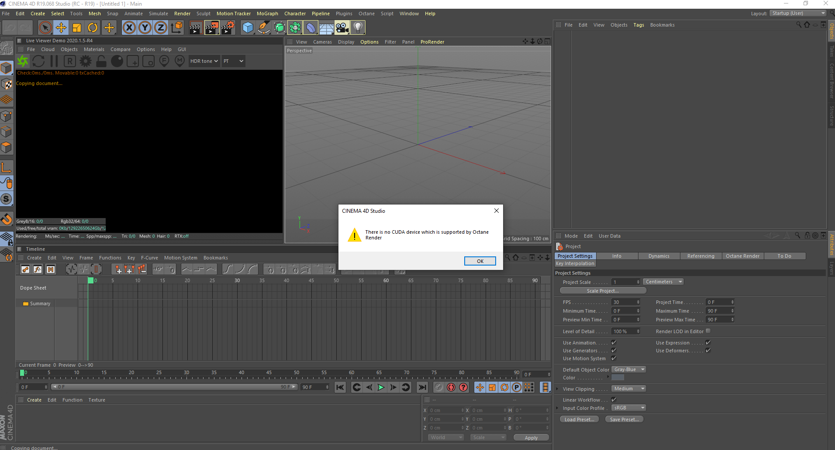Open the MoGraph menu
Viewport: 835px width, 450px height.
pyautogui.click(x=267, y=14)
